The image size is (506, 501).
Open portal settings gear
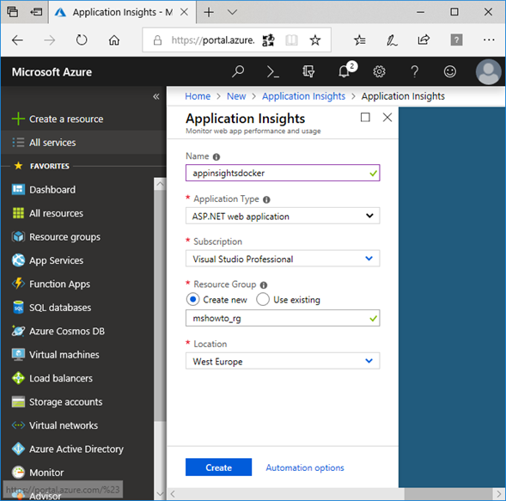(x=379, y=71)
